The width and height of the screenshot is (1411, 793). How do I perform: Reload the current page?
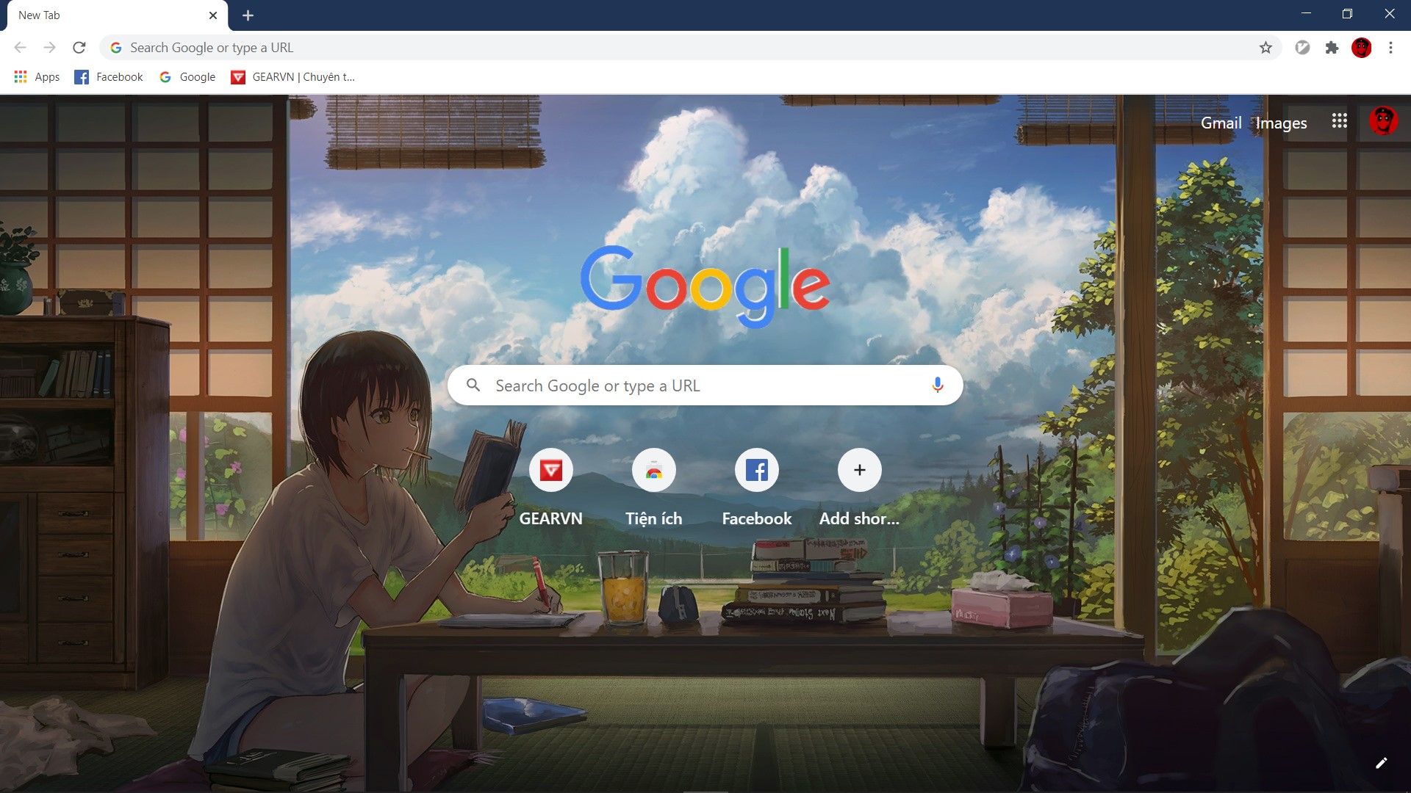[x=79, y=48]
